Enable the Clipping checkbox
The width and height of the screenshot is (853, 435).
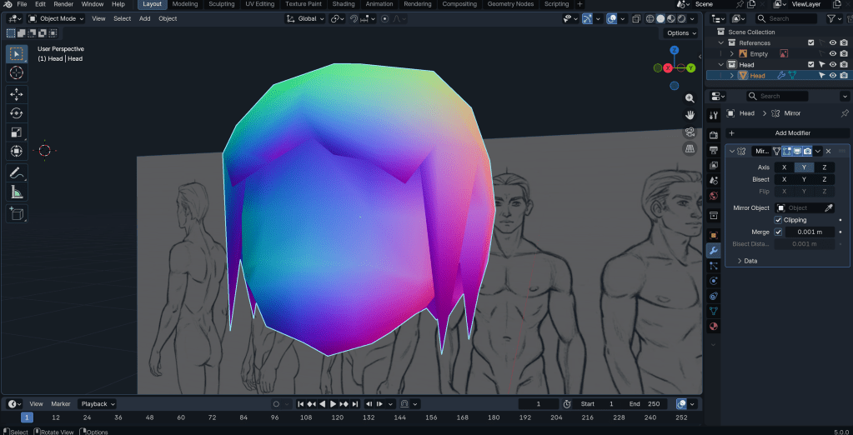tap(778, 220)
